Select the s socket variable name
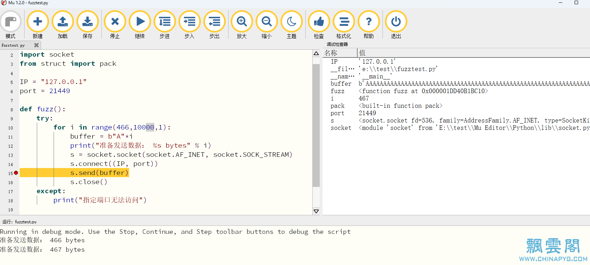Screen dimensions: 590x265 pos(332,120)
